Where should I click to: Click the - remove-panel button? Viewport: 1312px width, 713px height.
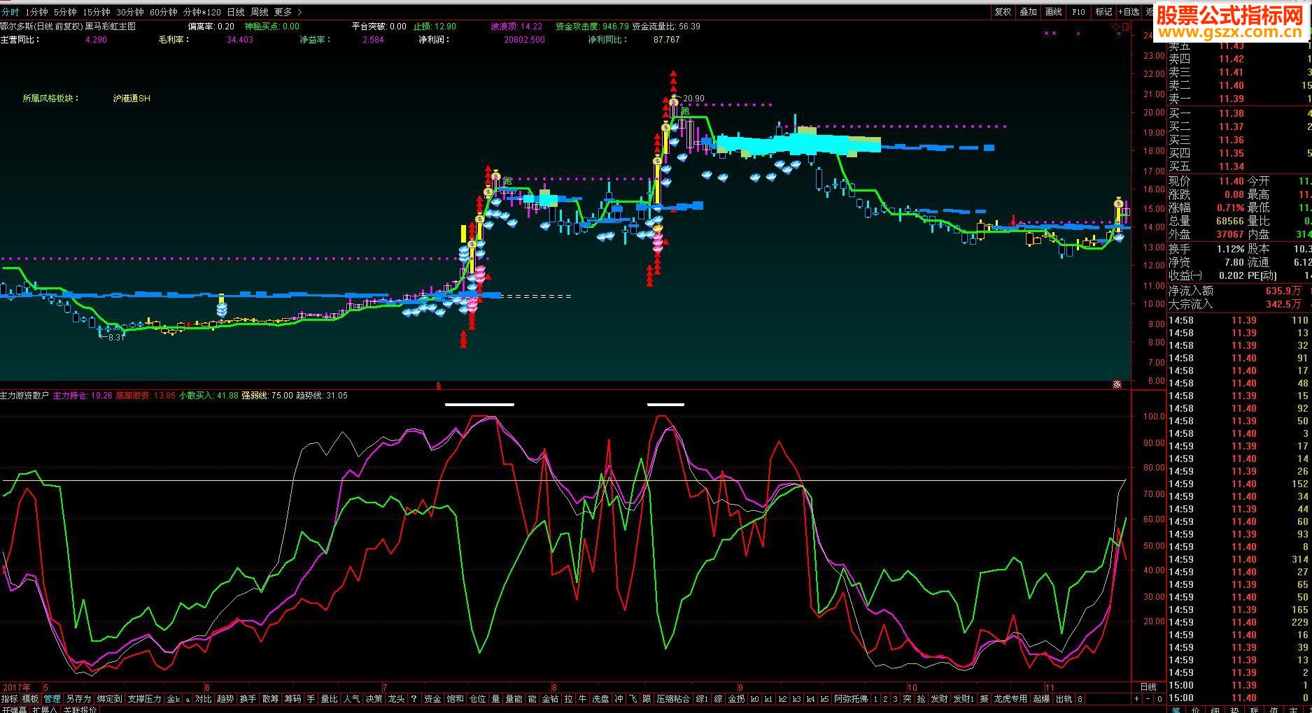1148,699
